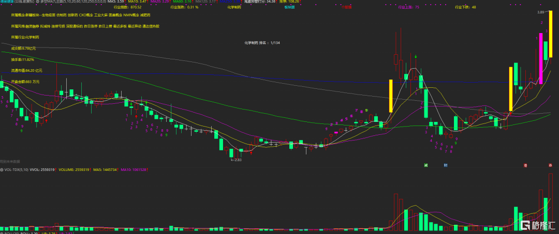Click the 格隆汇 watermark logo
This screenshot has width=559, height=234.
click(x=538, y=225)
